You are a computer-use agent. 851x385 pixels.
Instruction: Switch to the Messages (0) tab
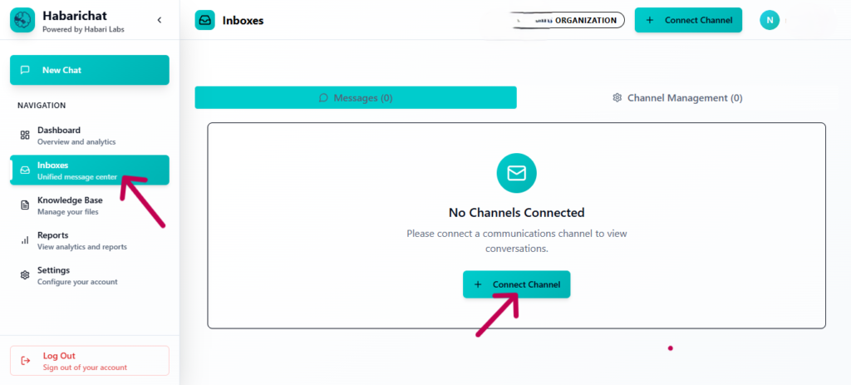coord(356,97)
